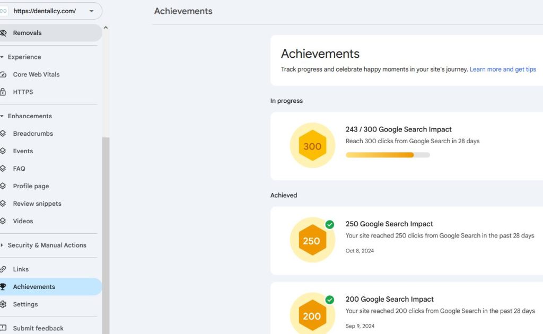Click the Removals crossed-eye icon
The height and width of the screenshot is (334, 543).
coord(3,33)
